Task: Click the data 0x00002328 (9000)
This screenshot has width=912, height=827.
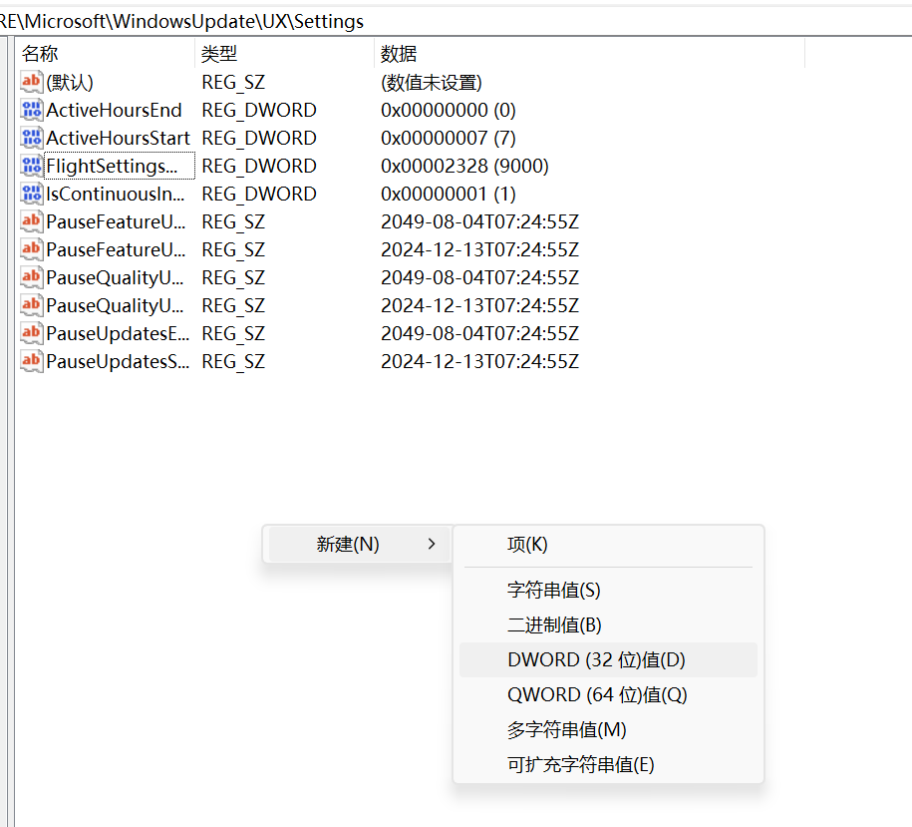Action: tap(464, 166)
